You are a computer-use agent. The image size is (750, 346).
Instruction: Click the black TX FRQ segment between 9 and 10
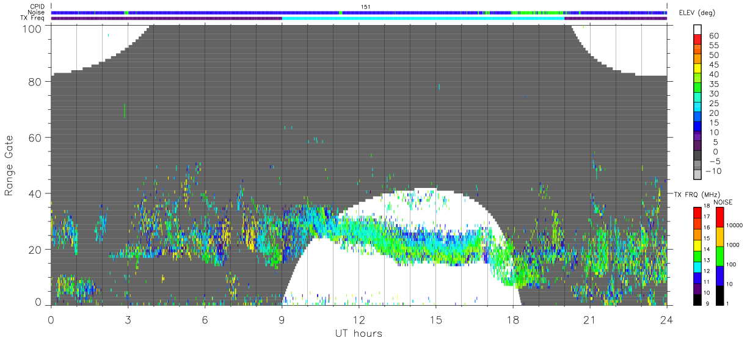(697, 298)
